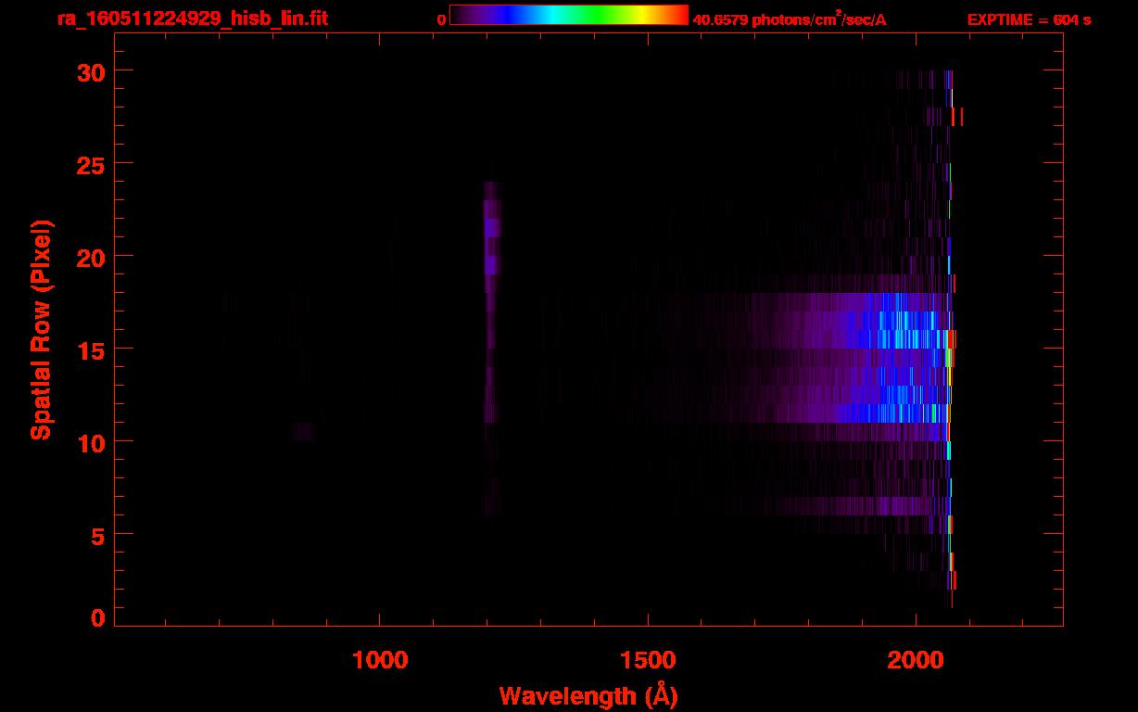The width and height of the screenshot is (1138, 712).
Task: Click the colorbar minimum value 0
Action: click(442, 19)
